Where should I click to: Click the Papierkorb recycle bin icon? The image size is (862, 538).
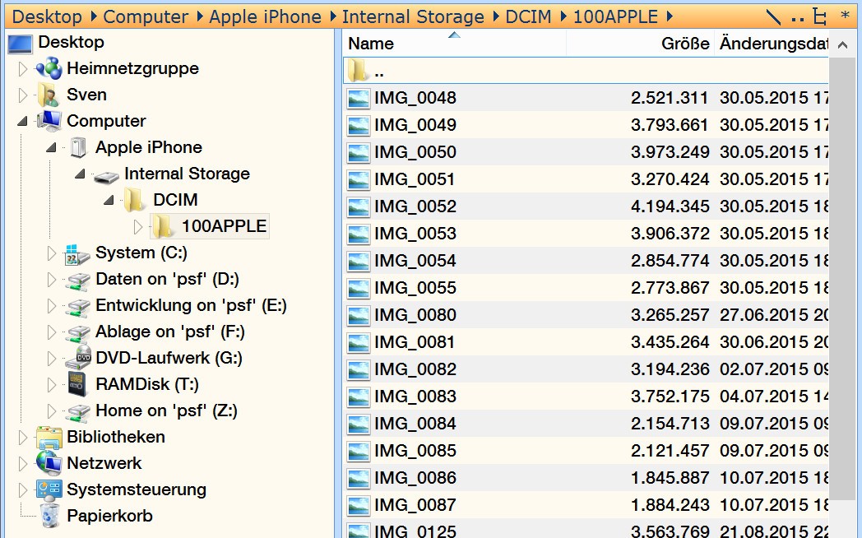coord(49,516)
